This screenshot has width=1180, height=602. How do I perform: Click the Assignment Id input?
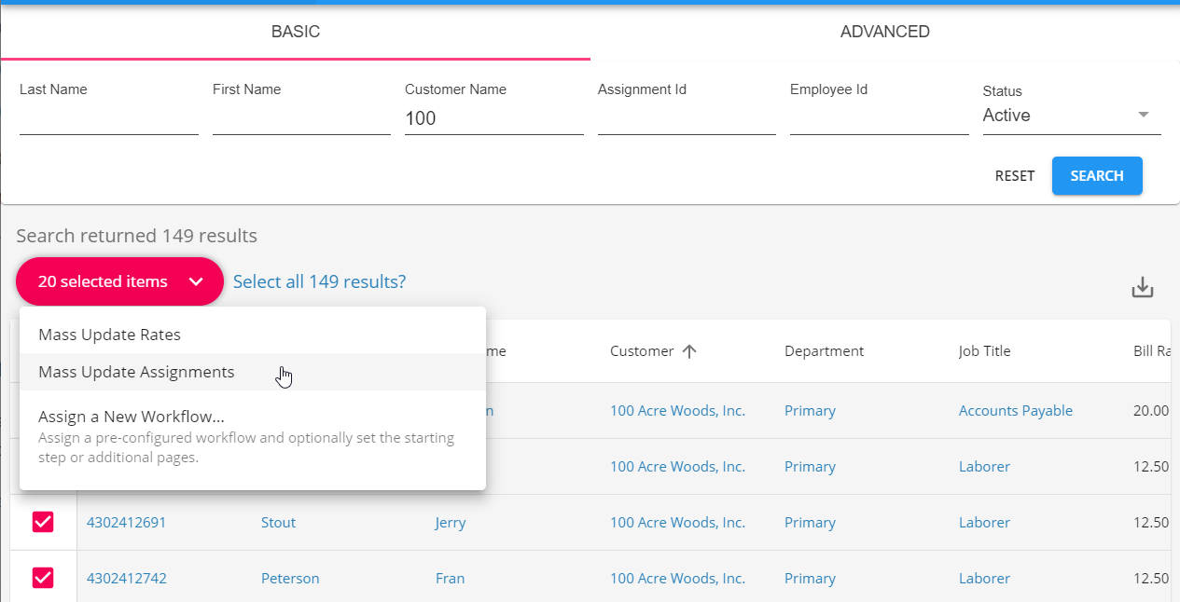coord(687,118)
